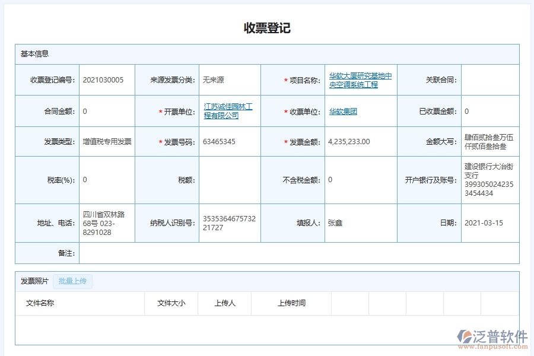
Task: Open the 江苏诚佳园林工程有限公司 unit link
Action: (x=228, y=111)
